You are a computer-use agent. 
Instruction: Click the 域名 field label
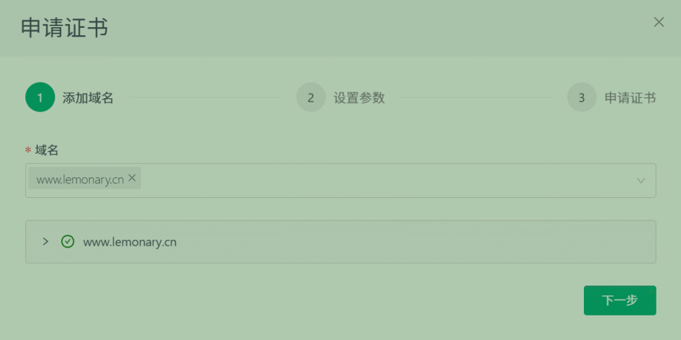coord(47,151)
